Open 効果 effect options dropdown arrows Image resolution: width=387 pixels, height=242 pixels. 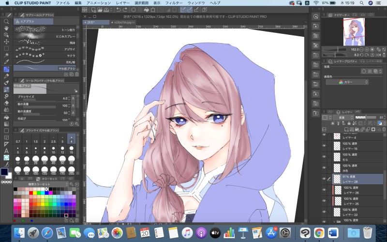click(380, 71)
